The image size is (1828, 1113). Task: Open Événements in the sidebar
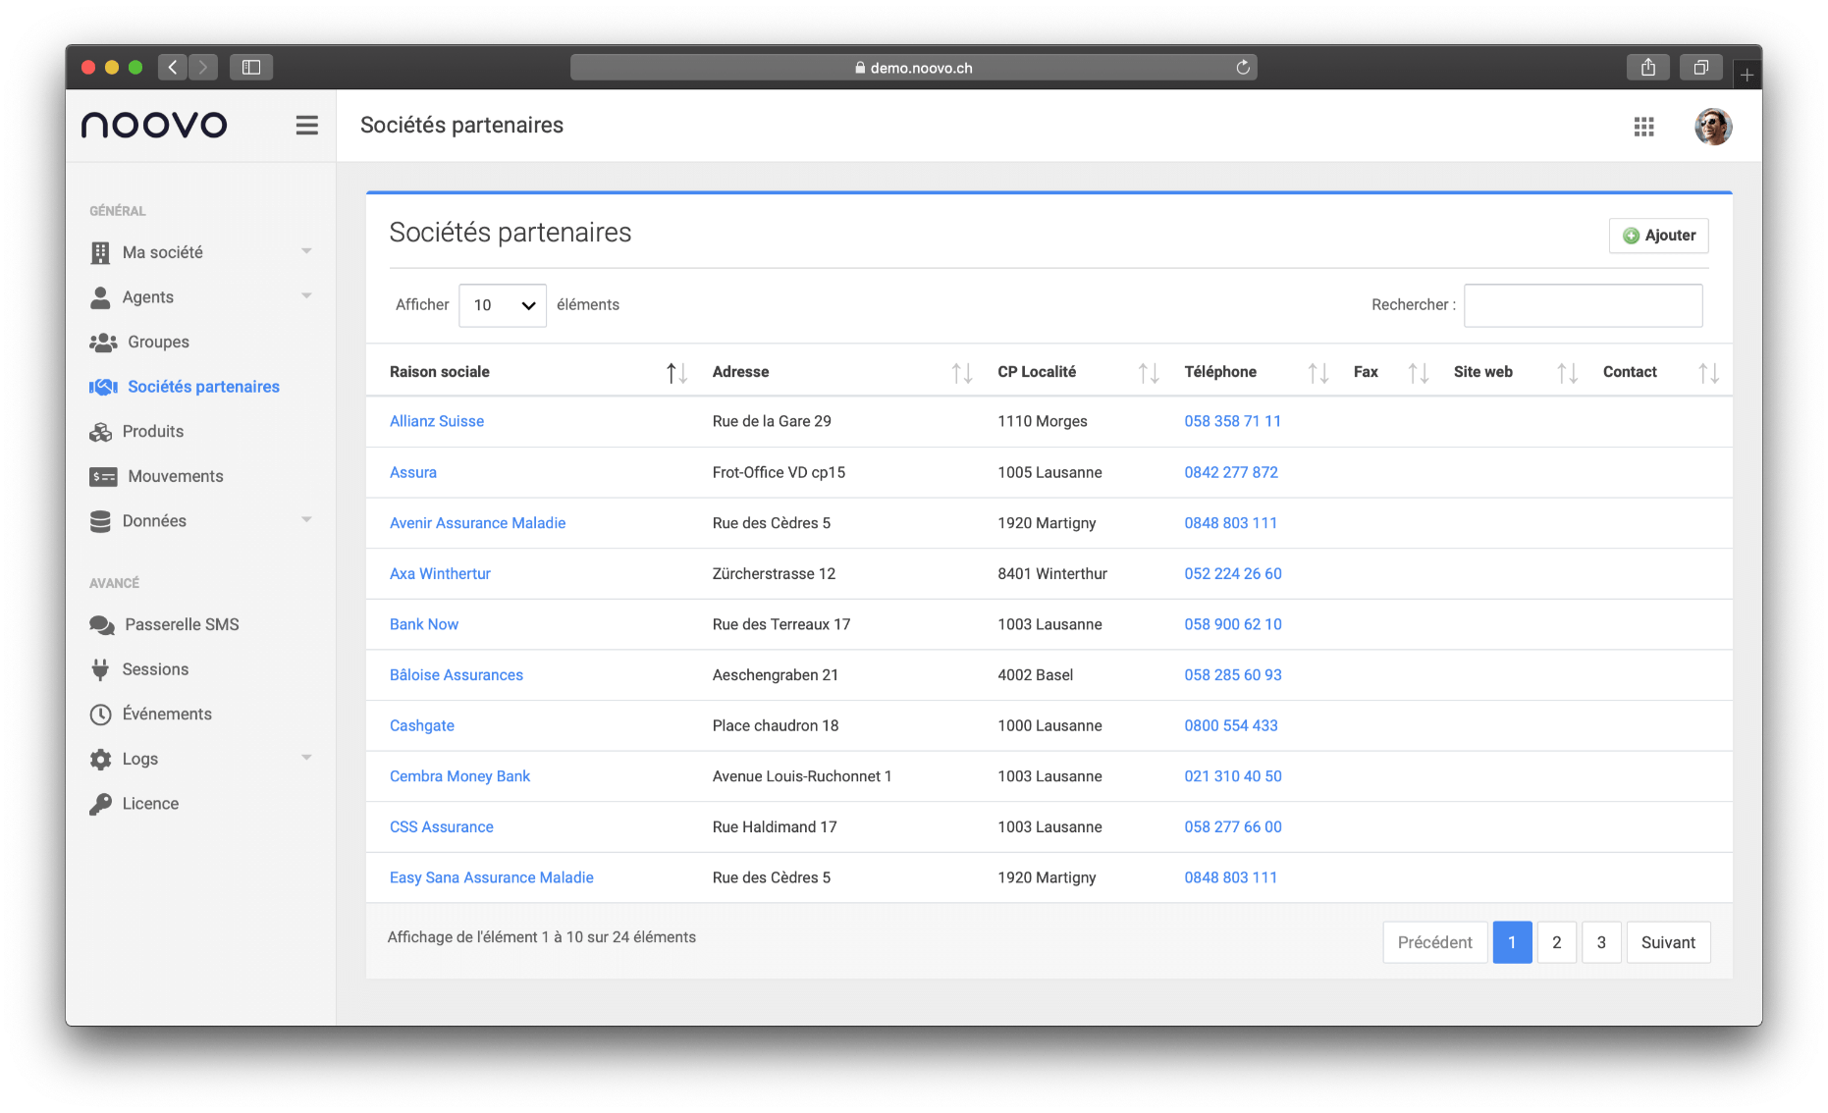point(167,714)
